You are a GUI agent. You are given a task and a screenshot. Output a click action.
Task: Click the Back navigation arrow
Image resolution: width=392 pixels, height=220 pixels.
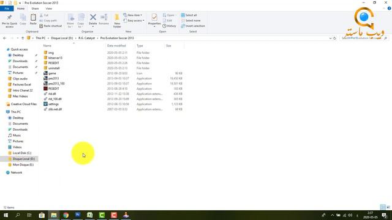coord(5,38)
